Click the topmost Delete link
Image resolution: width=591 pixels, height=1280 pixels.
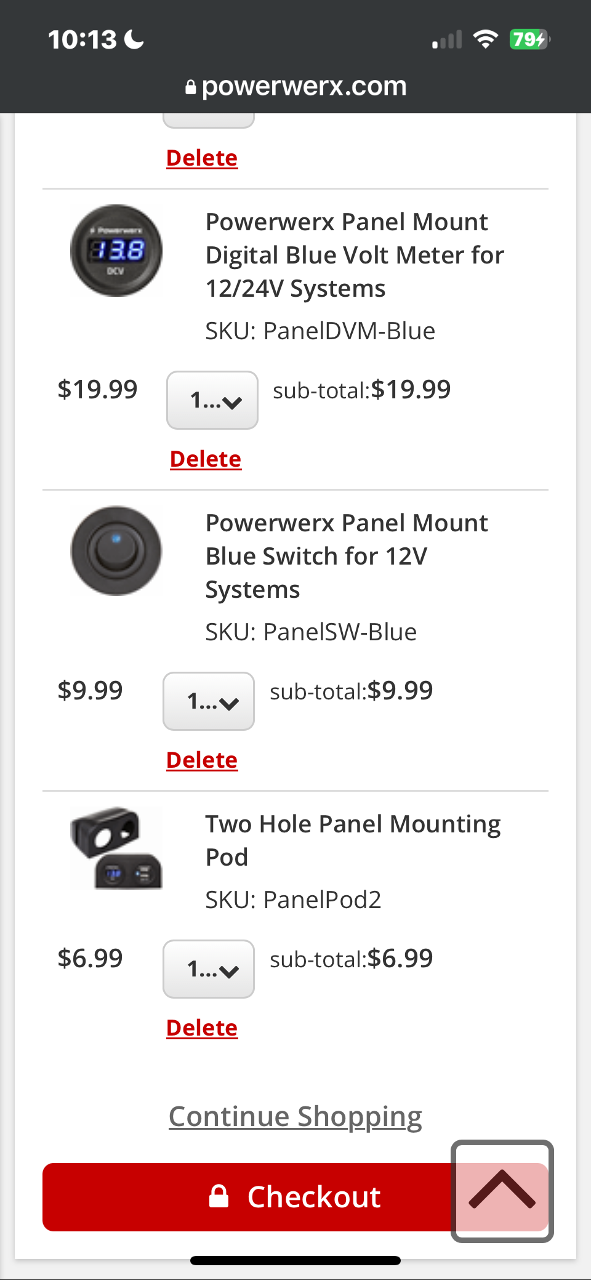click(x=202, y=158)
